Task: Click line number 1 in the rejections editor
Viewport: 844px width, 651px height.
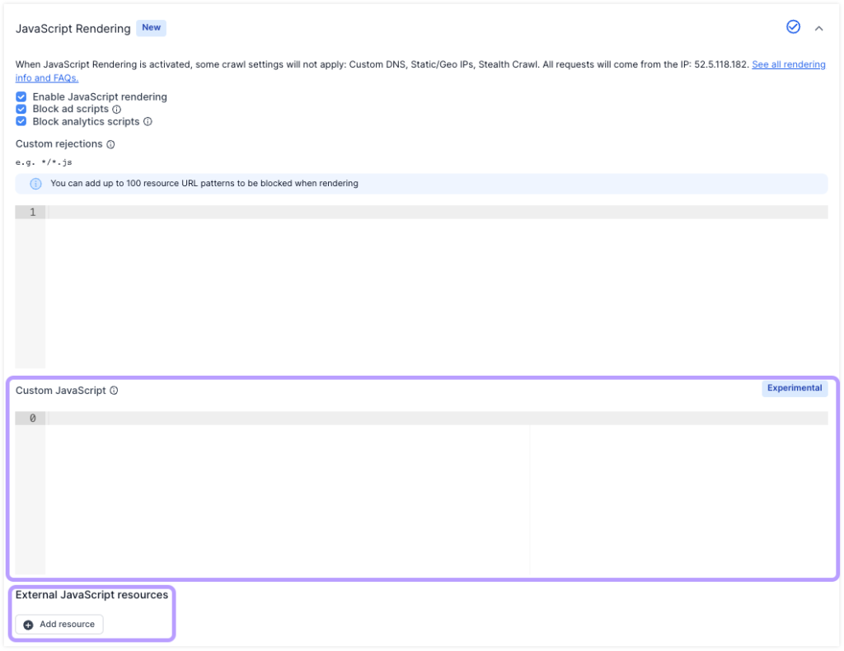Action: [x=31, y=212]
